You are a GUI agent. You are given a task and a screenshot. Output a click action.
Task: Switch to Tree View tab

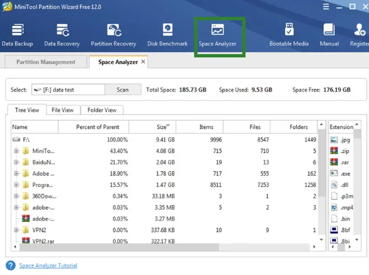pyautogui.click(x=27, y=110)
